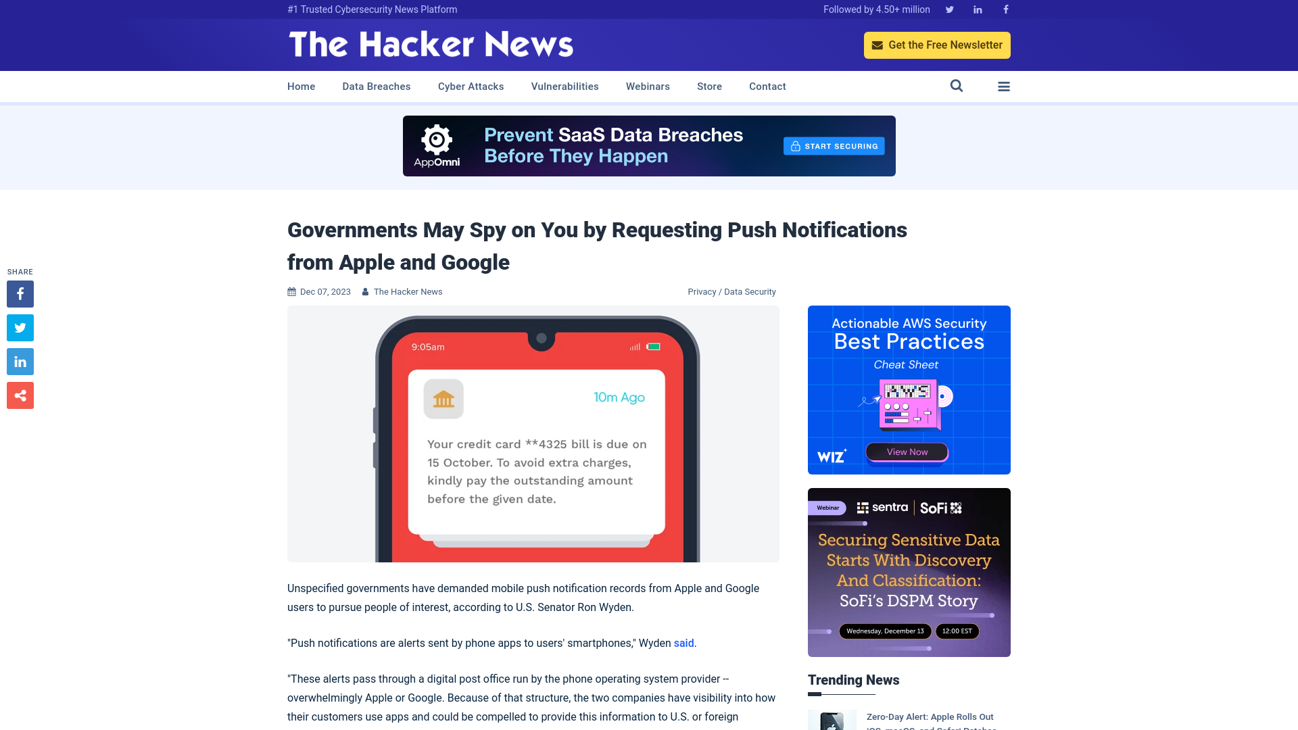
Task: Click the AppOmni banner advertisement
Action: coord(649,146)
